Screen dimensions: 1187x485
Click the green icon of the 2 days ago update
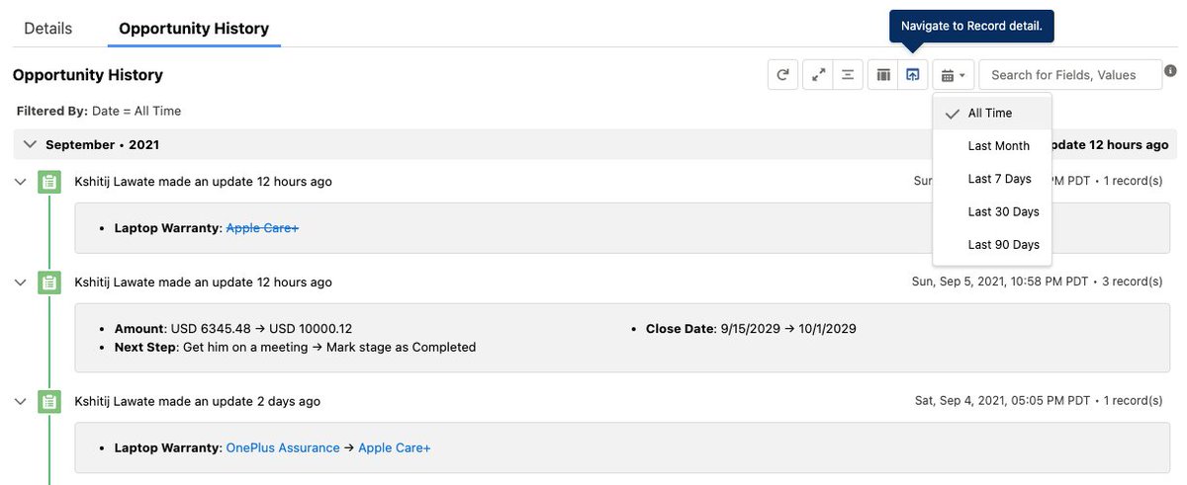click(x=49, y=402)
